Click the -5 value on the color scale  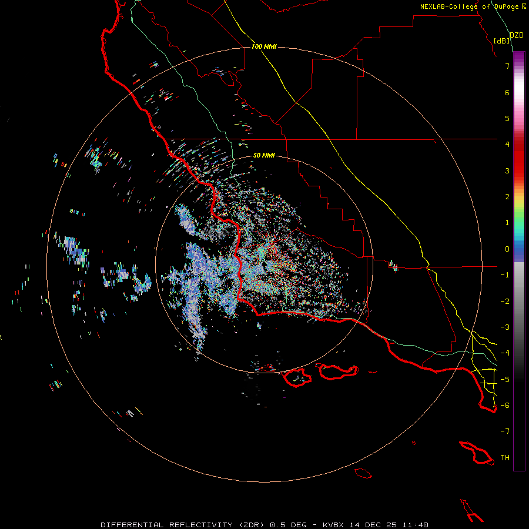point(505,380)
